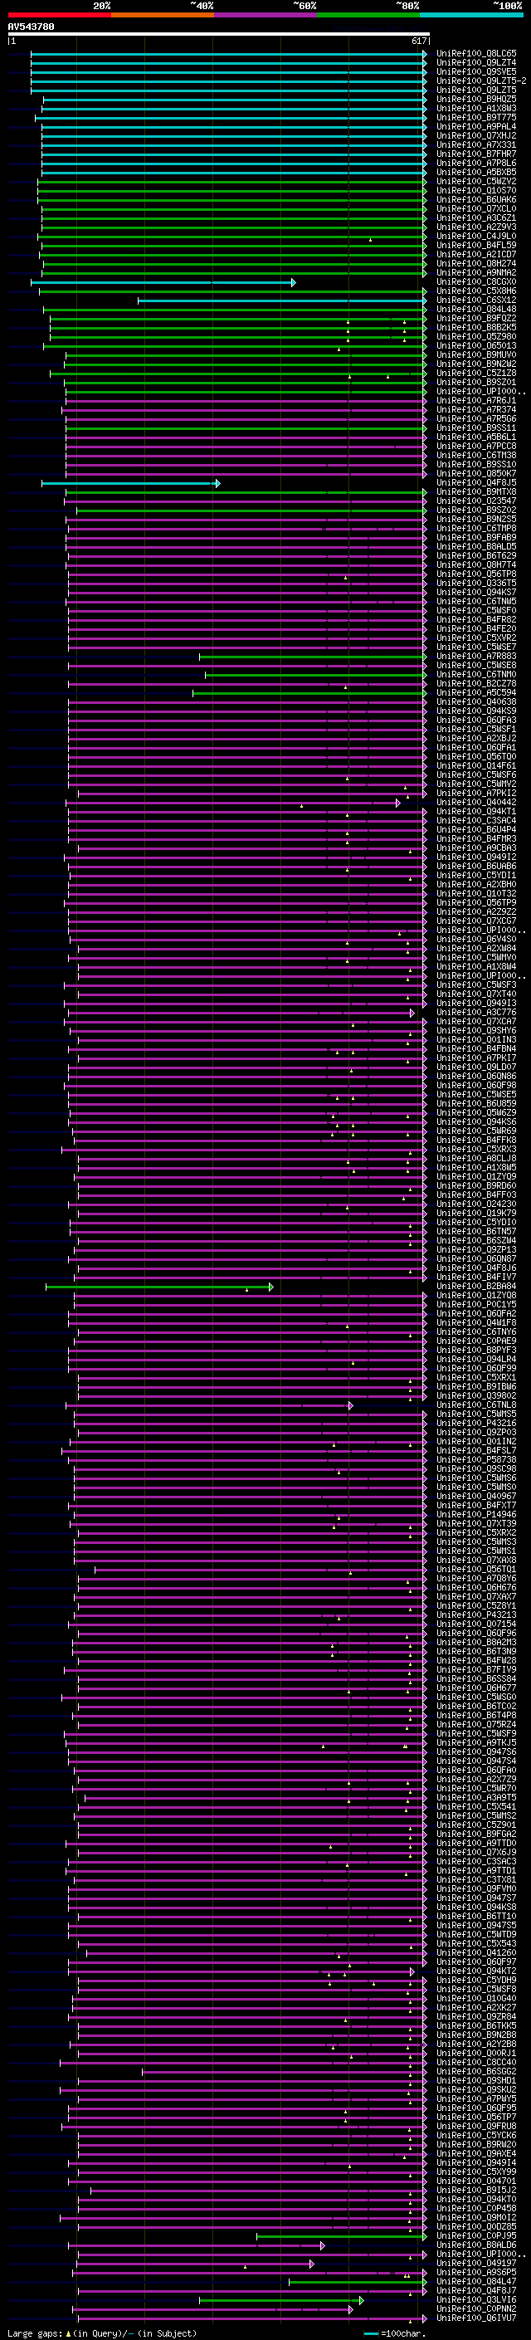Select the UniRef100_B7FHR7 label
This screenshot has width=531, height=2340.
coord(475,154)
